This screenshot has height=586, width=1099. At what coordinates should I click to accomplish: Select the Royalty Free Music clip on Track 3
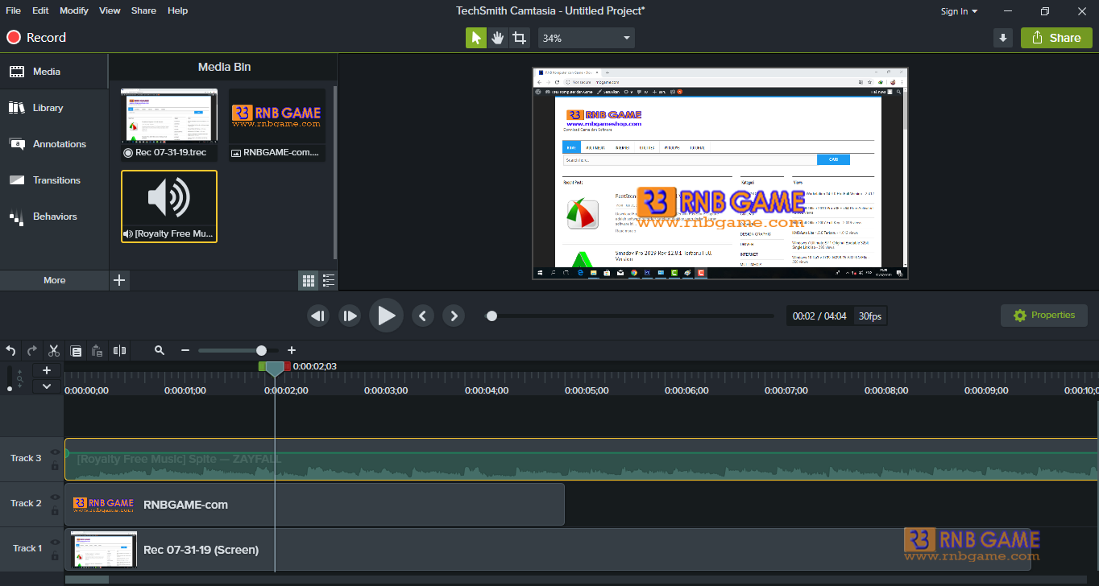click(581, 460)
